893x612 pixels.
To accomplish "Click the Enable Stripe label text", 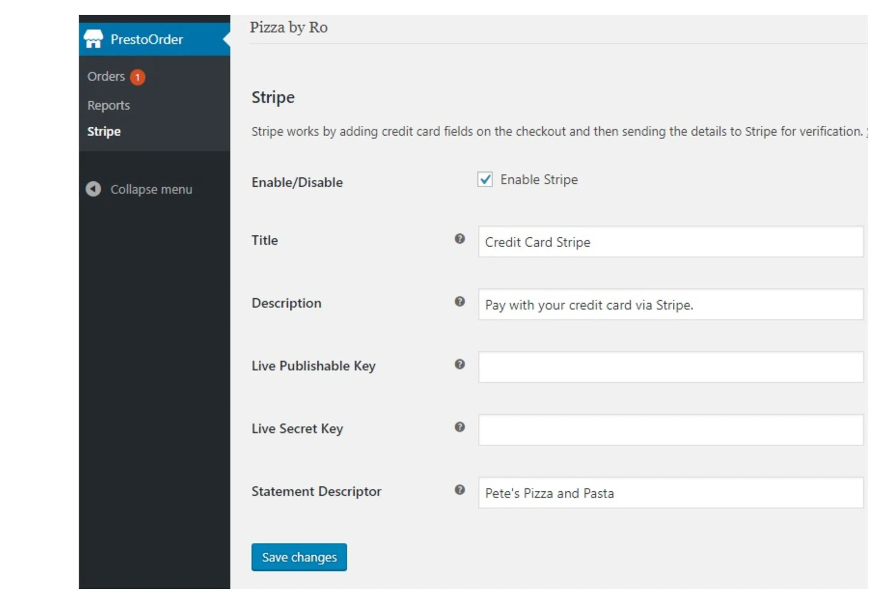I will pos(539,180).
